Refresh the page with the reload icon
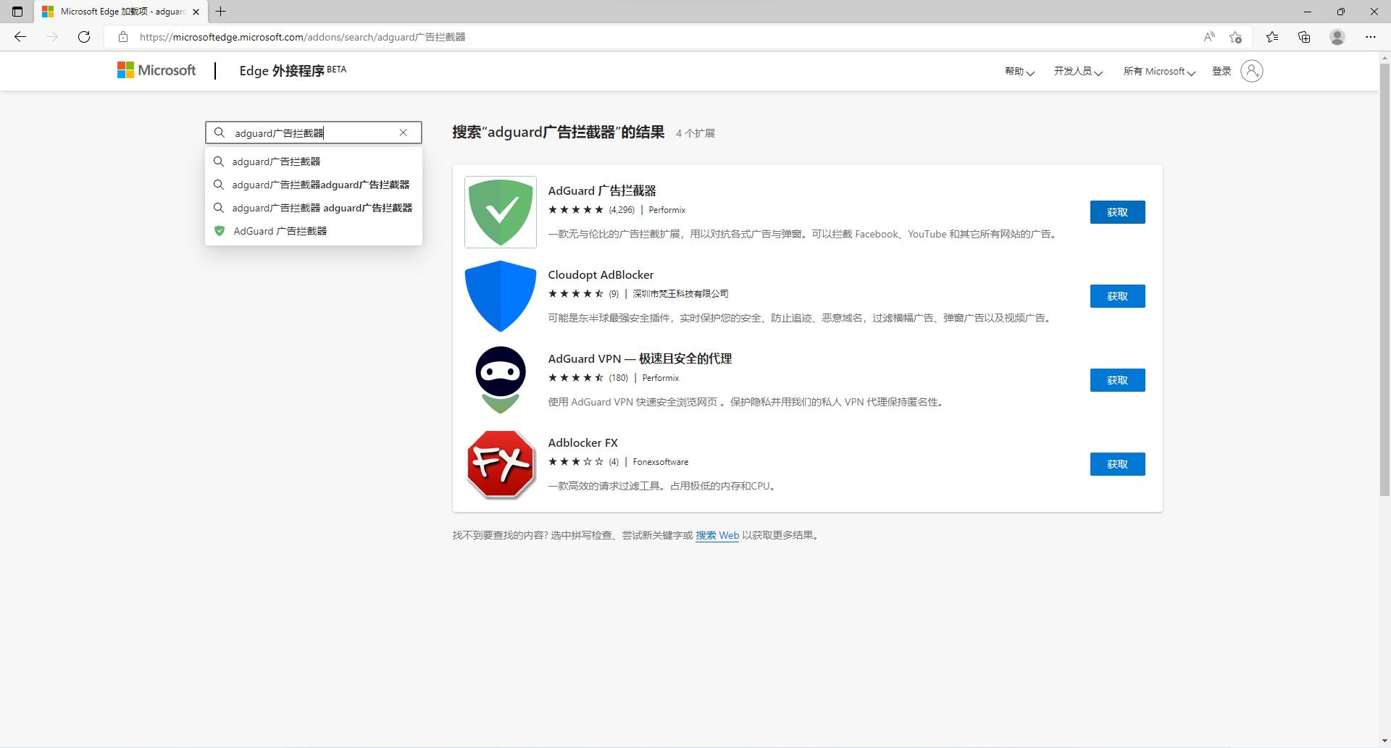1391x748 pixels. click(84, 36)
